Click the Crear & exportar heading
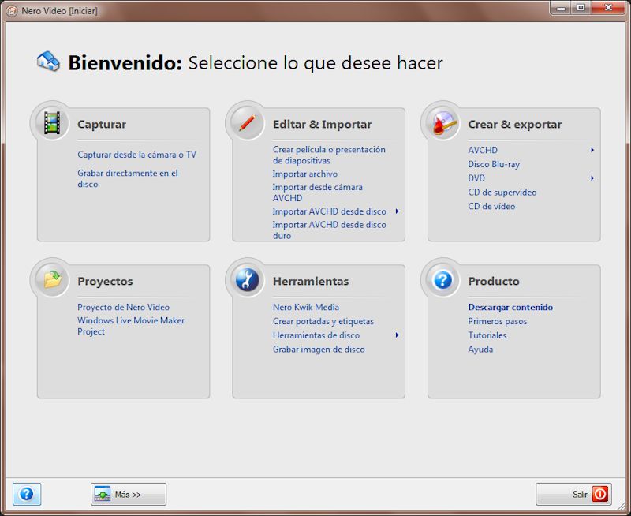This screenshot has height=516, width=631. point(515,125)
